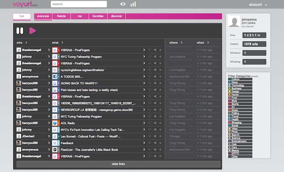Open the friends tab
This screenshot has height=172, width=284.
click(x=61, y=16)
